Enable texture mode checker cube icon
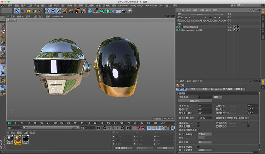 pos(3,31)
